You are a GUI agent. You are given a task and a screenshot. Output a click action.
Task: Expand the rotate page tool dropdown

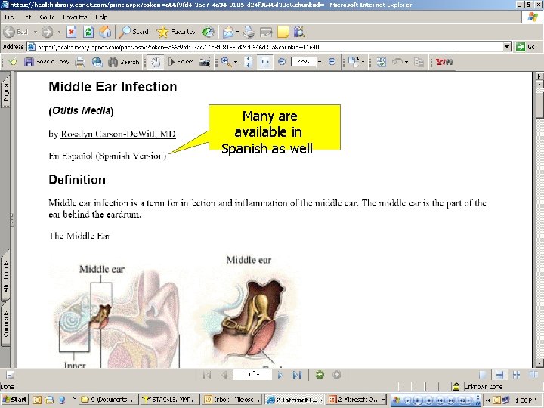pyautogui.click(x=363, y=62)
